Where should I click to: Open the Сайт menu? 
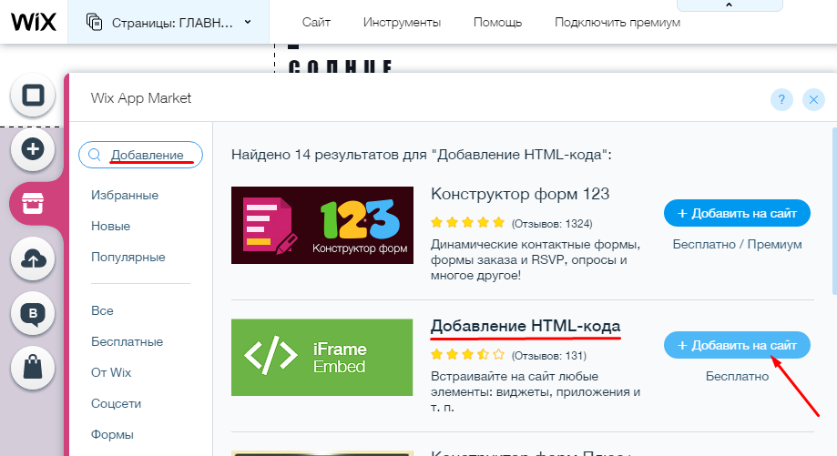[x=316, y=23]
